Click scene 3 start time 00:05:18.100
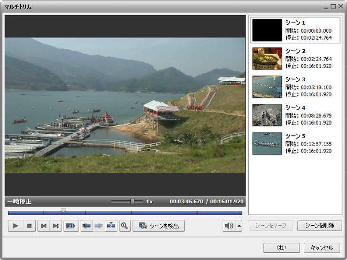 [x=316, y=87]
